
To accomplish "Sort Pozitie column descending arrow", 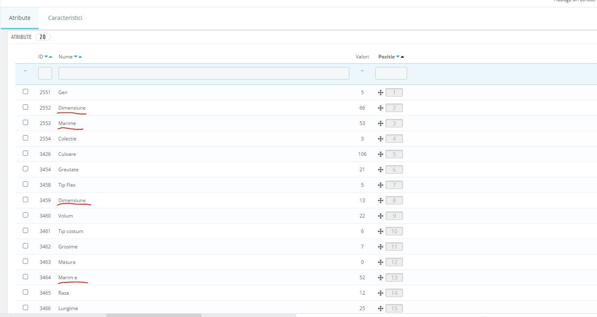I will (x=398, y=57).
